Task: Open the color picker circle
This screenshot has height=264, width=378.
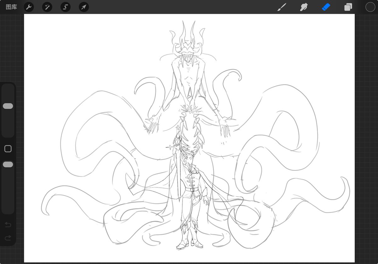Action: coord(370,7)
